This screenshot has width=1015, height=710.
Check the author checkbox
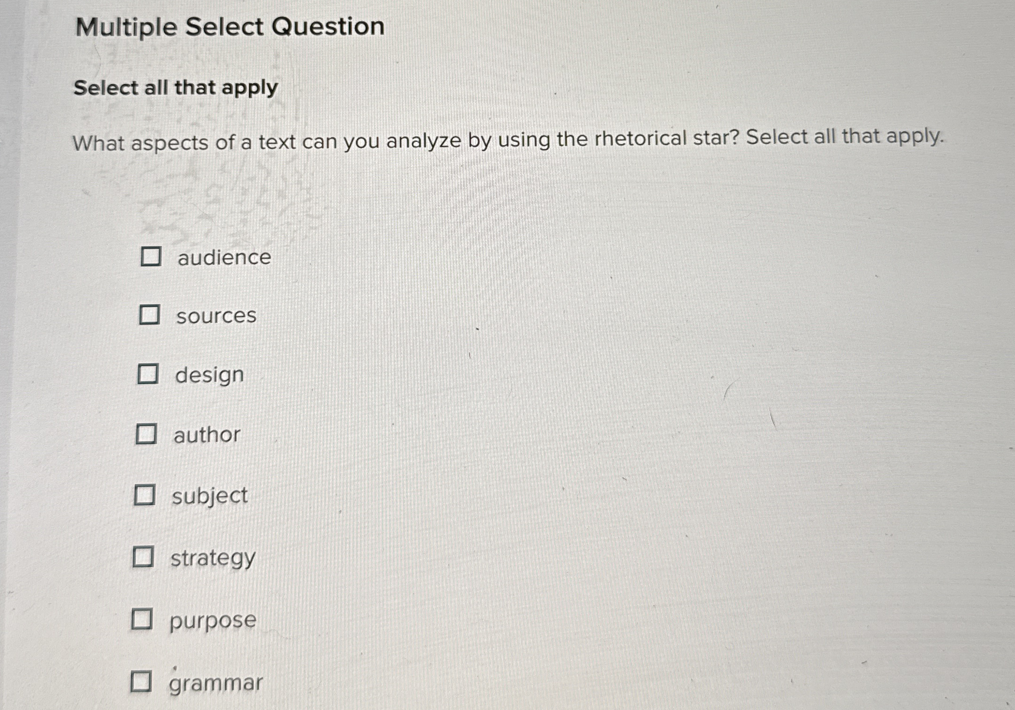coord(147,435)
